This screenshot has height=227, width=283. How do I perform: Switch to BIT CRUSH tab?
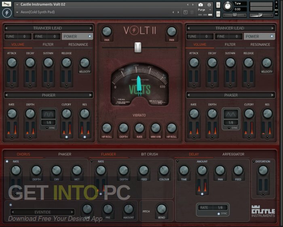click(x=150, y=154)
